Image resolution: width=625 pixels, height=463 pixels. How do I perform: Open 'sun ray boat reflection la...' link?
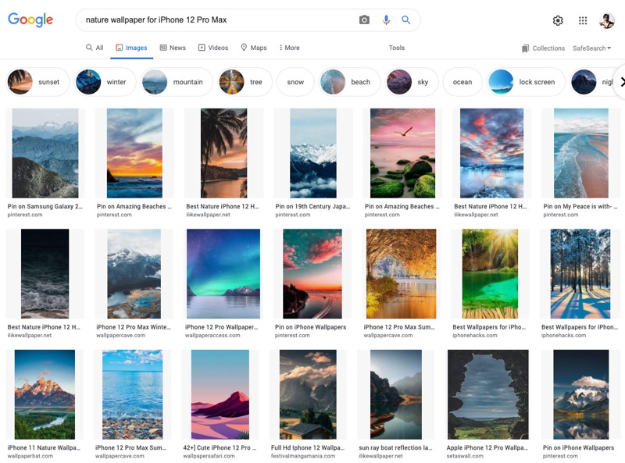pos(395,448)
